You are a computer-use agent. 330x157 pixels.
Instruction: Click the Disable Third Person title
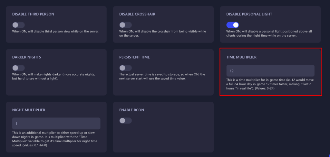[33, 14]
